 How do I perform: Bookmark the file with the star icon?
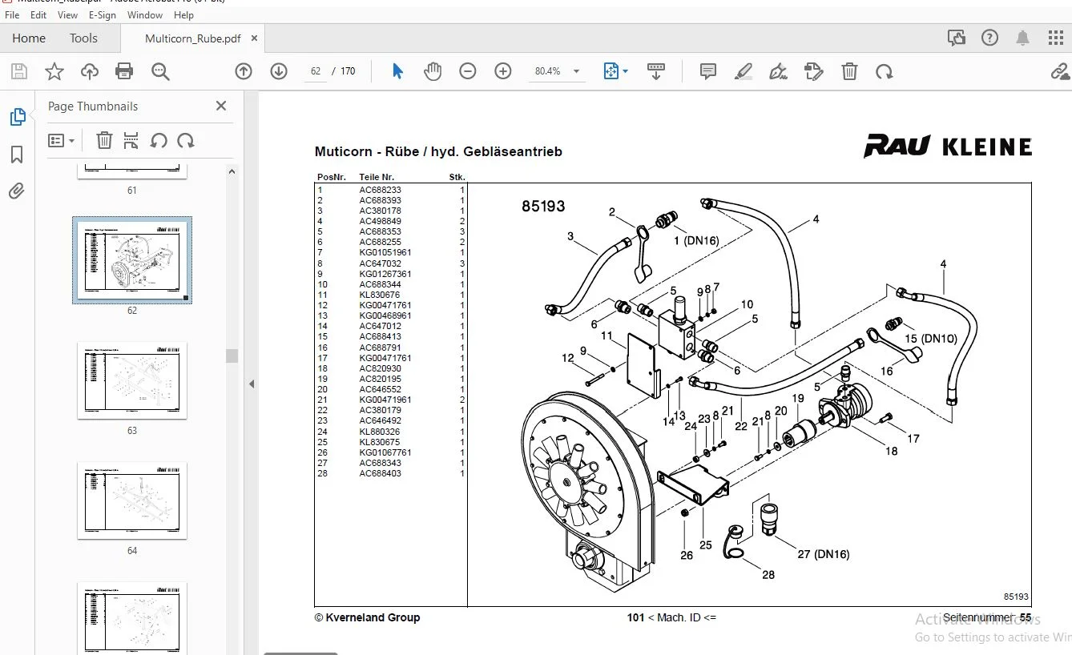pyautogui.click(x=54, y=71)
